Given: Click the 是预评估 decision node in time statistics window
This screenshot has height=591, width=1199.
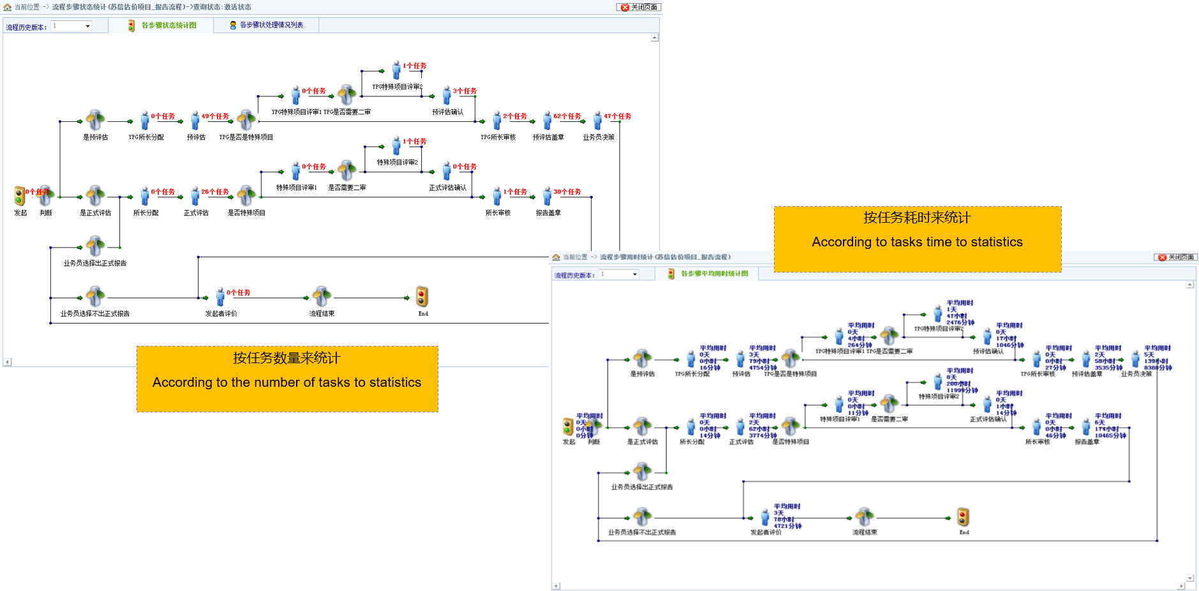Looking at the screenshot, I should pyautogui.click(x=642, y=359).
